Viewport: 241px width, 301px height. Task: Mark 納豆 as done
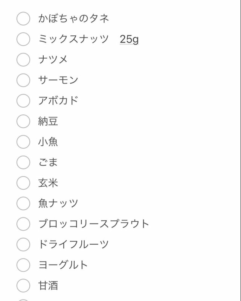23,121
